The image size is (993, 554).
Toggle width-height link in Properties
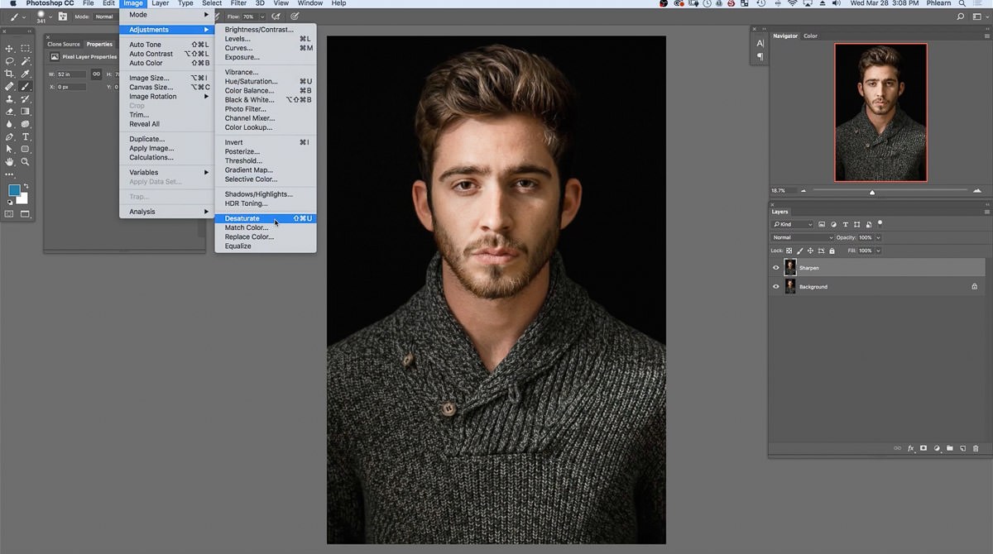point(96,74)
